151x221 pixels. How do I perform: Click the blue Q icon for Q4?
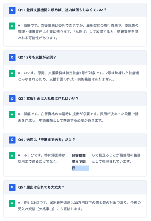pyautogui.click(x=12, y=139)
